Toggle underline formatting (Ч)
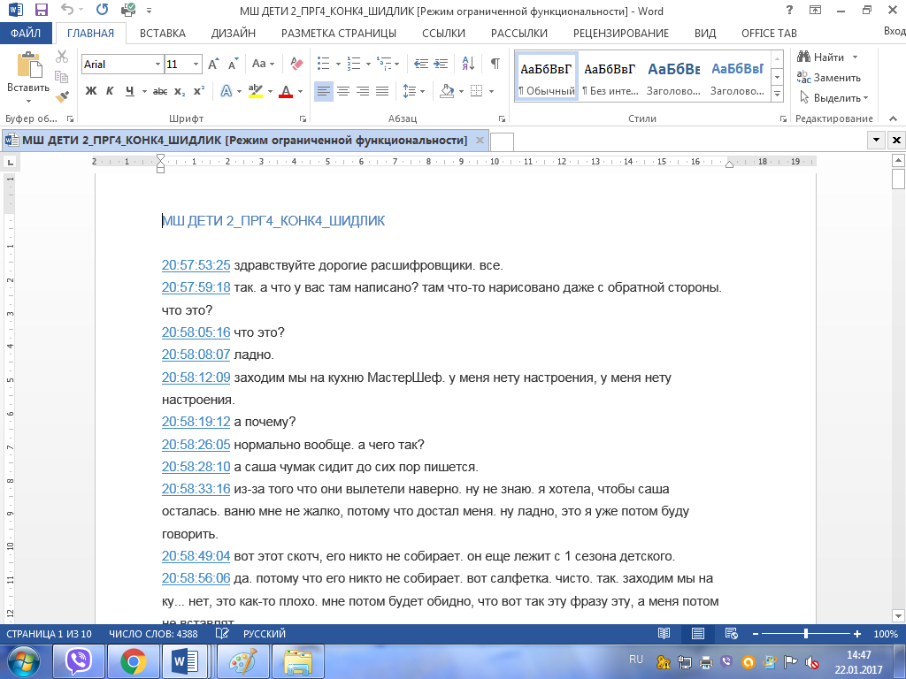This screenshot has width=906, height=679. pos(129,91)
